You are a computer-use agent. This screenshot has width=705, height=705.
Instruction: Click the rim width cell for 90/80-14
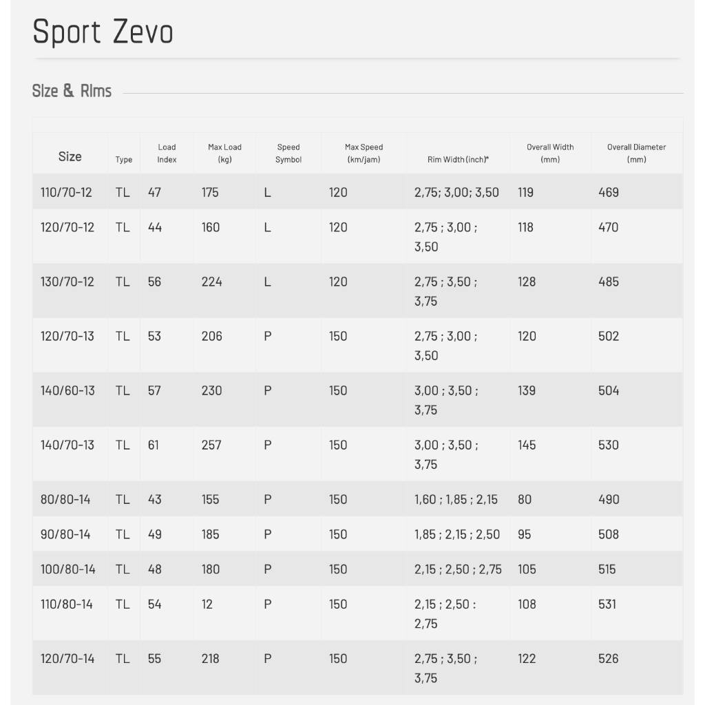point(457,534)
